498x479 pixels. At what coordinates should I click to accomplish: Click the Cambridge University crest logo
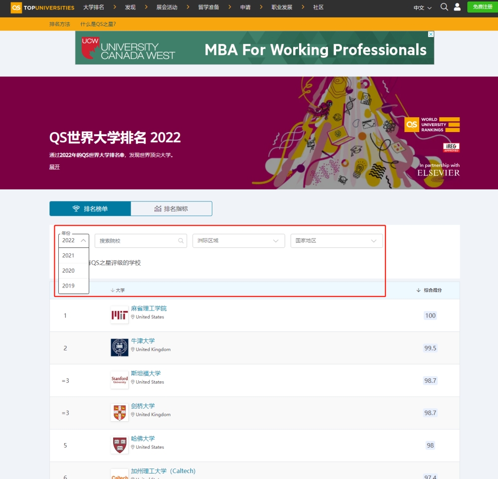120,413
